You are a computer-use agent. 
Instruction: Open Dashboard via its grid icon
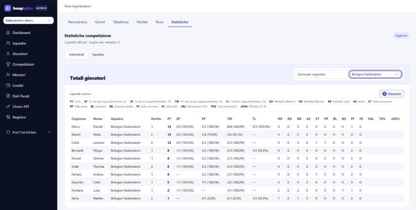[8, 33]
